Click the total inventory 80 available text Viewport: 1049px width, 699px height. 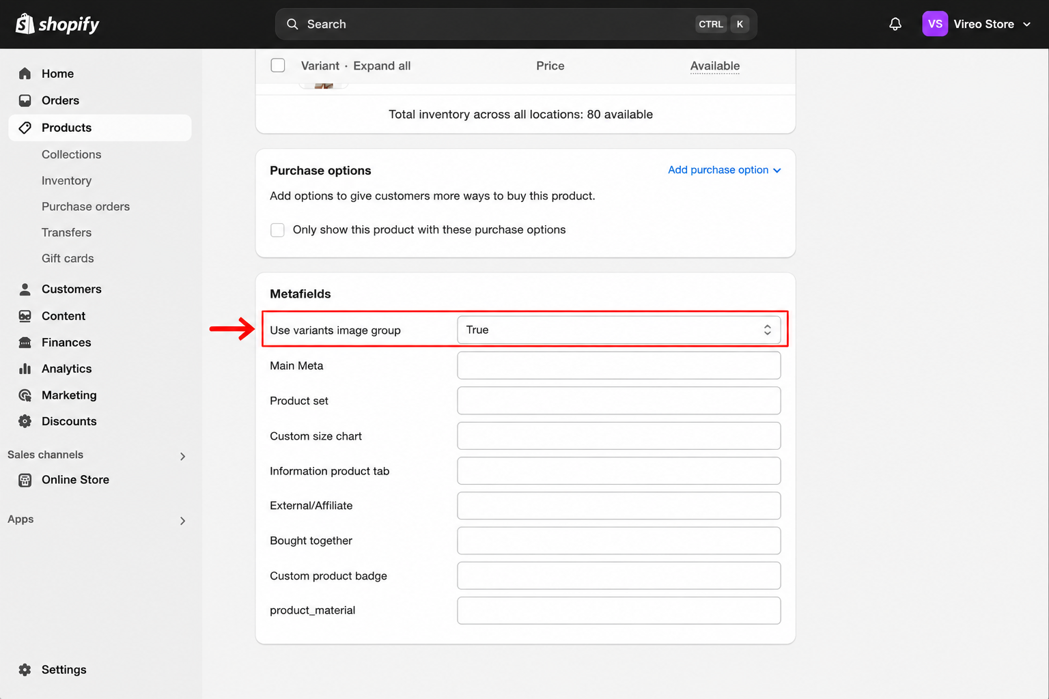520,114
